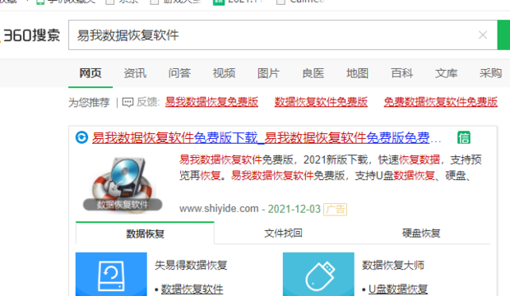Click the 失易得数据恢复 heading
Screen dimensions: 510x296
click(191, 265)
